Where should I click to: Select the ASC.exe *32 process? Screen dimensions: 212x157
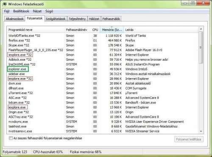(x=103, y=98)
